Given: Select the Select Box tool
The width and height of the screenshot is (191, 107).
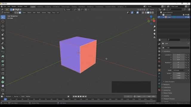Looking at the screenshot, I should 3,17.
